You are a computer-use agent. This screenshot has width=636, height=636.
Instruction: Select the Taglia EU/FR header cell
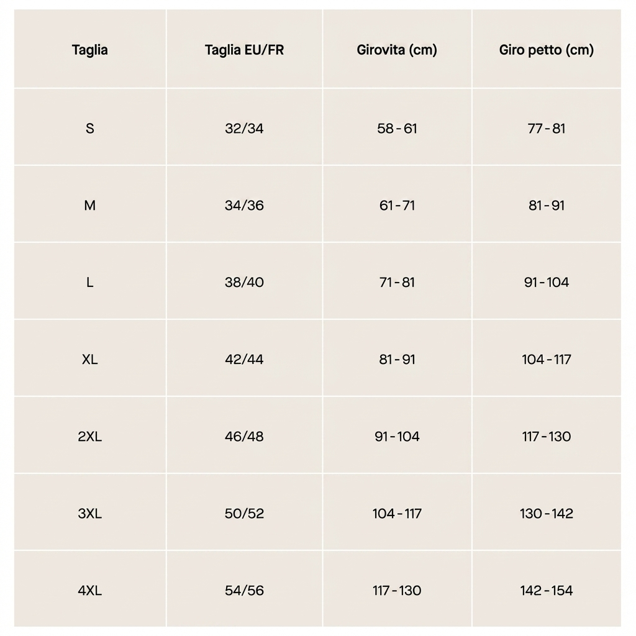pos(244,50)
